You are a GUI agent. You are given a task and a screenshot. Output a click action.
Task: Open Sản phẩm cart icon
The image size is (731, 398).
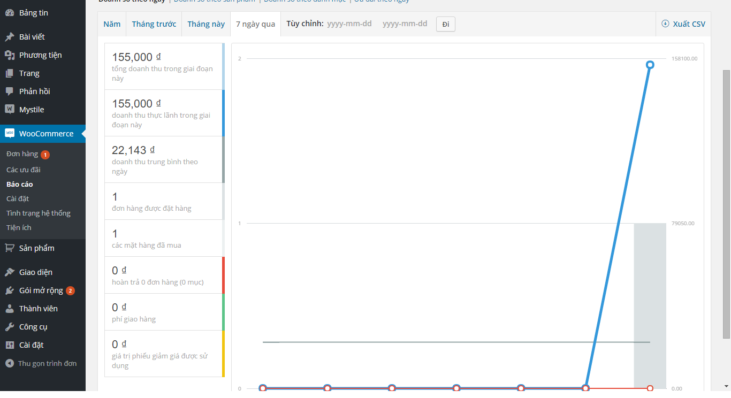click(10, 248)
